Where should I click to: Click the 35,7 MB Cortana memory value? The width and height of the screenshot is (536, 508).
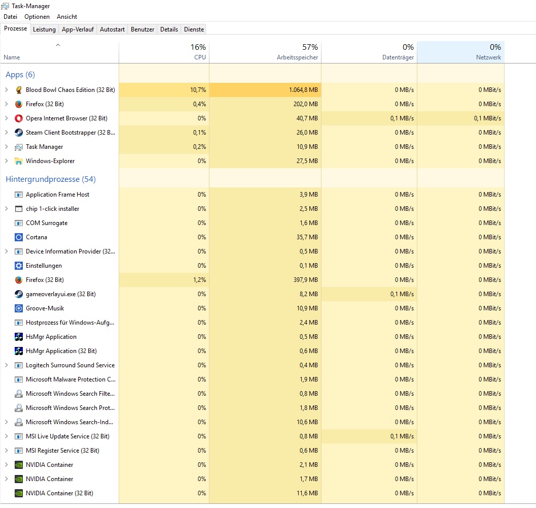[307, 237]
